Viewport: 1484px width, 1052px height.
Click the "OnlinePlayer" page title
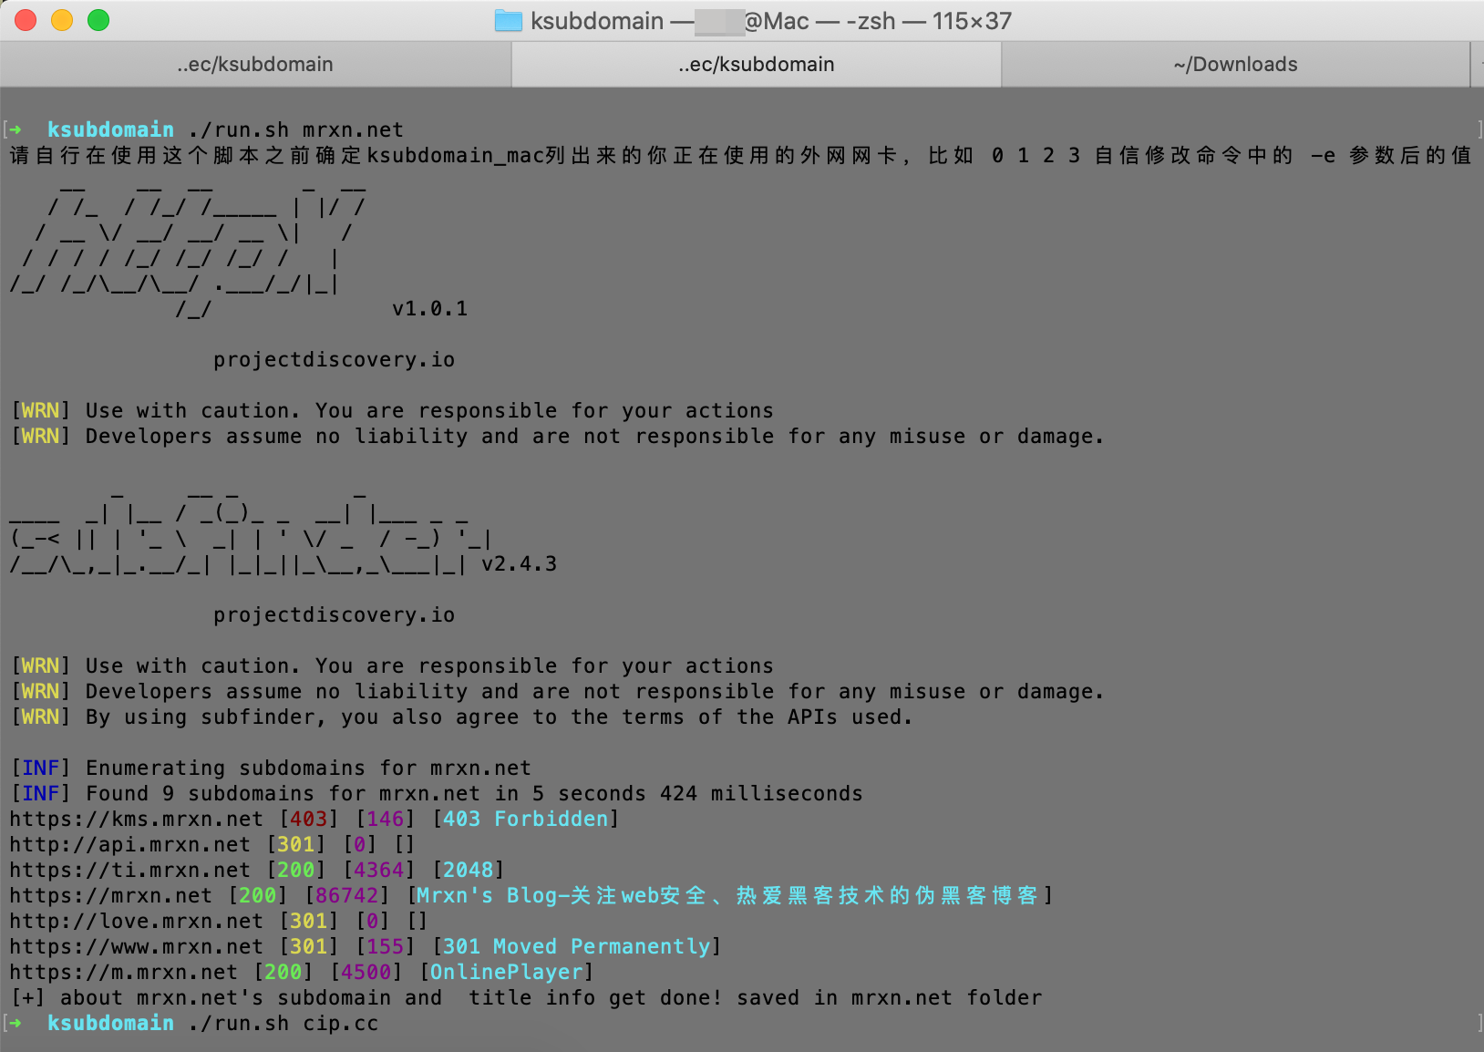point(506,973)
